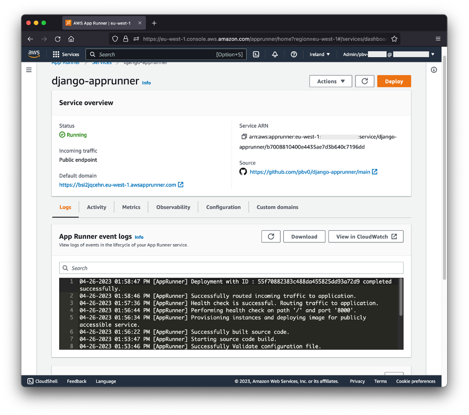
Task: Open the GitHub source repository link
Action: pyautogui.click(x=314, y=171)
